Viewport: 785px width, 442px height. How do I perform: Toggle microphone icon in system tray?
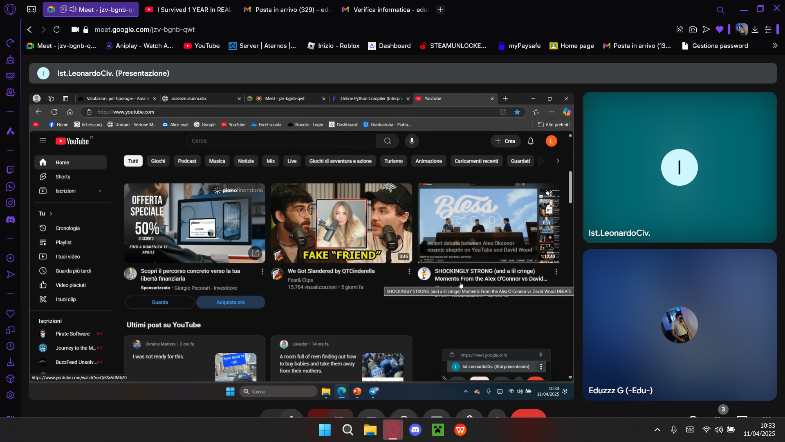(673, 430)
